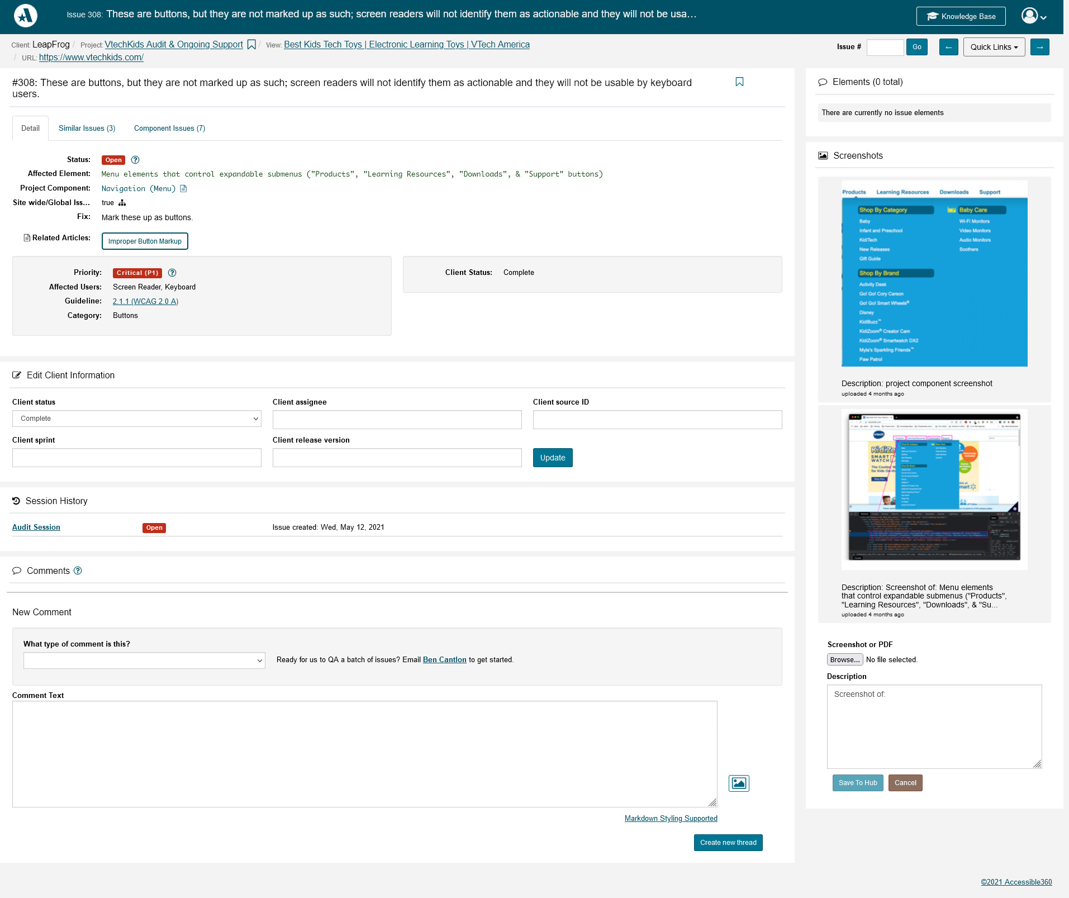
Task: Expand the Client status dropdown
Action: point(137,419)
